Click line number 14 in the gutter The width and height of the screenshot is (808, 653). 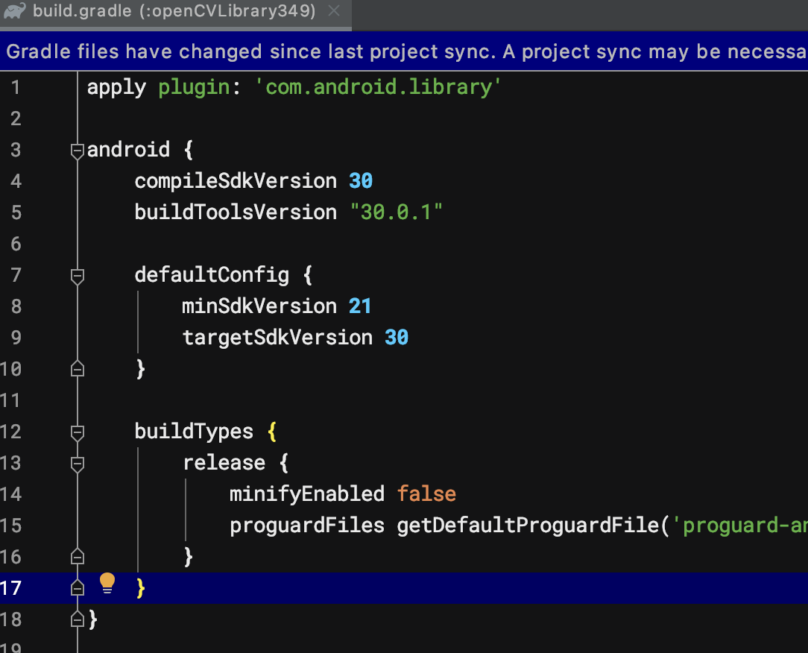11,493
